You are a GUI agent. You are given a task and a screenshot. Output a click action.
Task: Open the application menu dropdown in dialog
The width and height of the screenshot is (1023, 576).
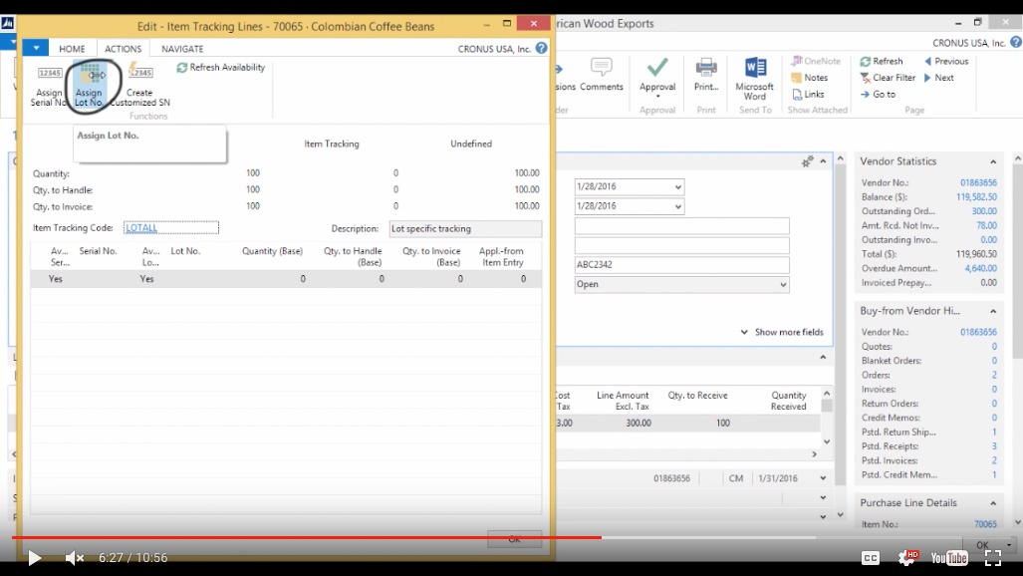(x=36, y=48)
